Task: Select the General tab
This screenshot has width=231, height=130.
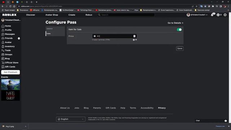Action: coord(55,29)
